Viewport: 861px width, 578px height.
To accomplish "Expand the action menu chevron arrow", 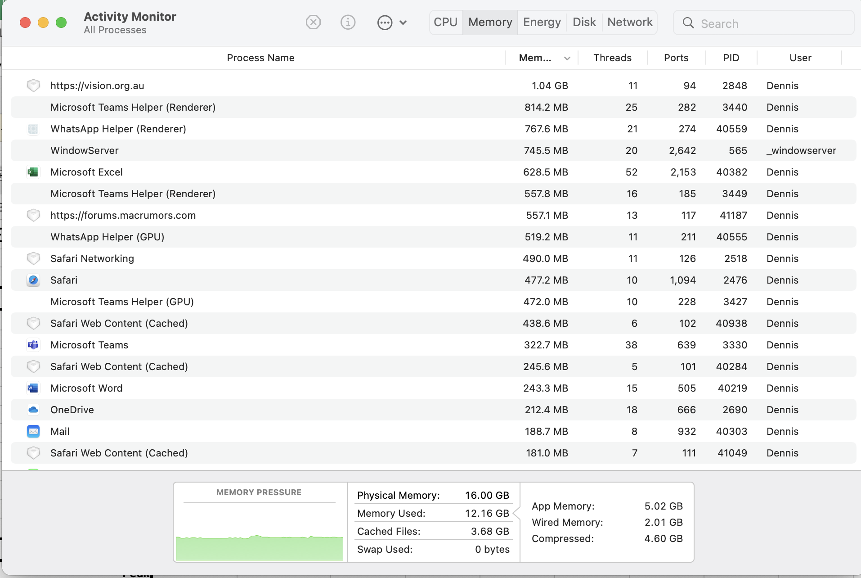I will coord(403,23).
